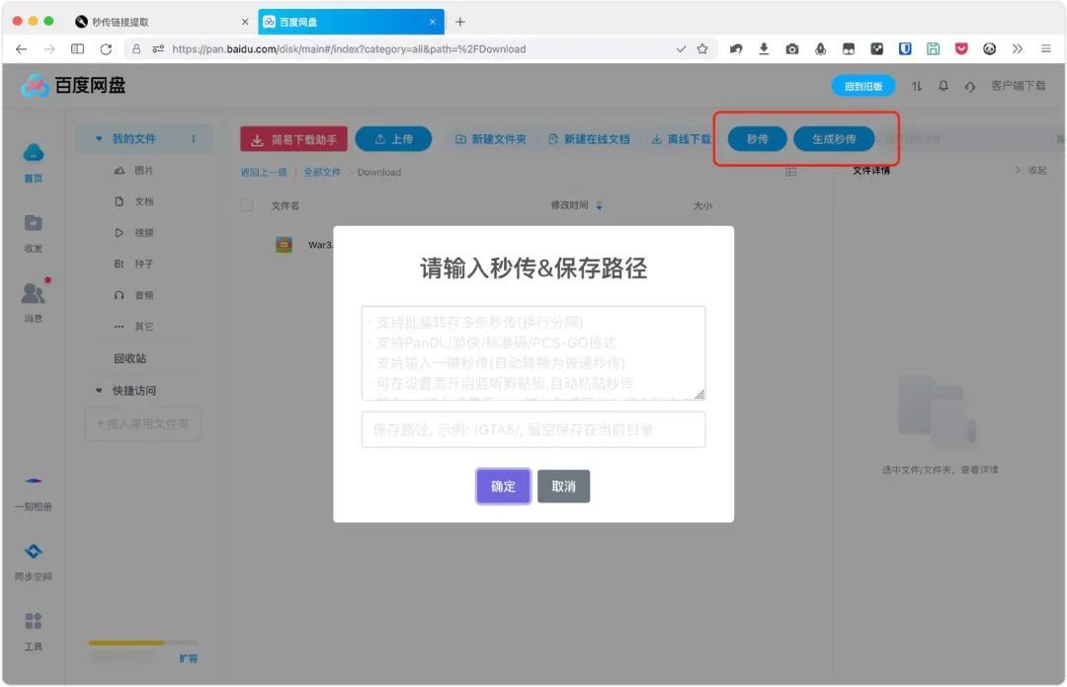The width and height of the screenshot is (1067, 687).
Task: Open the 收发 sidebar icon
Action: point(34,223)
